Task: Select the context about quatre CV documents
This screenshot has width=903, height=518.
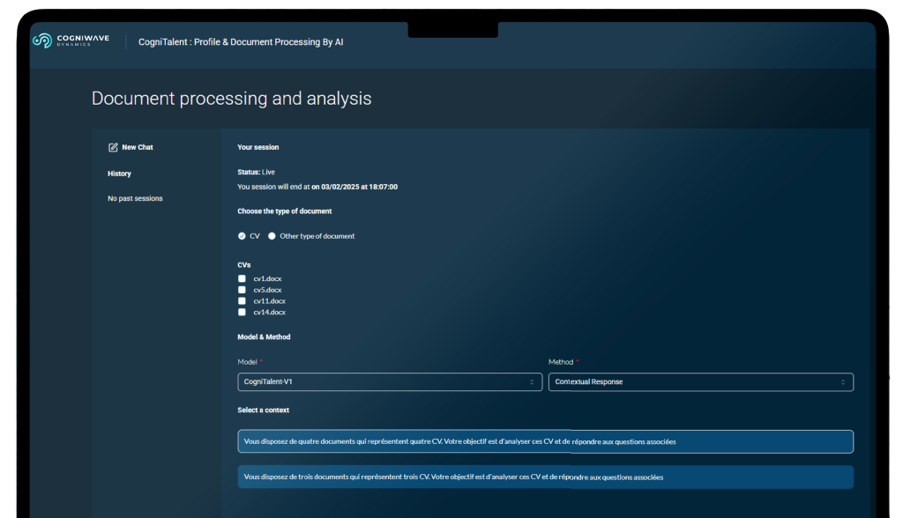Action: tap(545, 441)
